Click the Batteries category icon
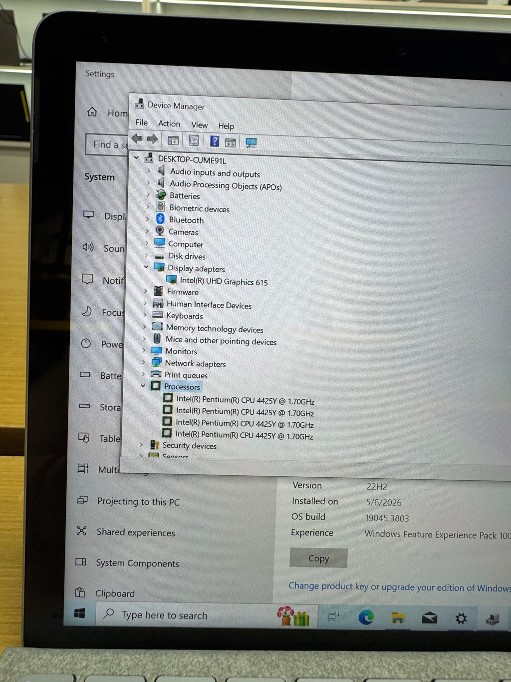 pyautogui.click(x=161, y=195)
